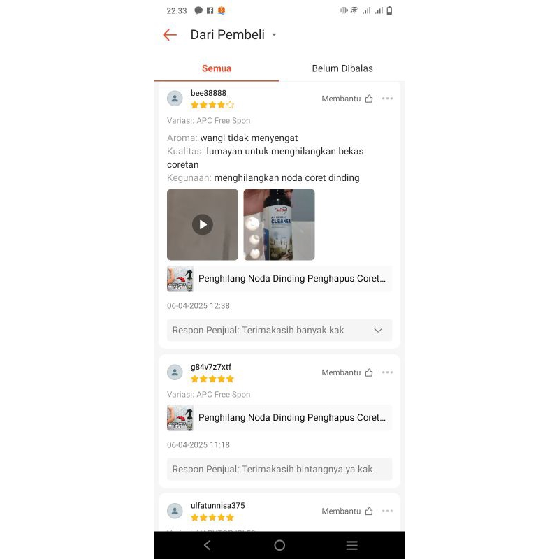Tap Android home button in navigation bar
Viewport: 559px width, 559px height.
279,545
